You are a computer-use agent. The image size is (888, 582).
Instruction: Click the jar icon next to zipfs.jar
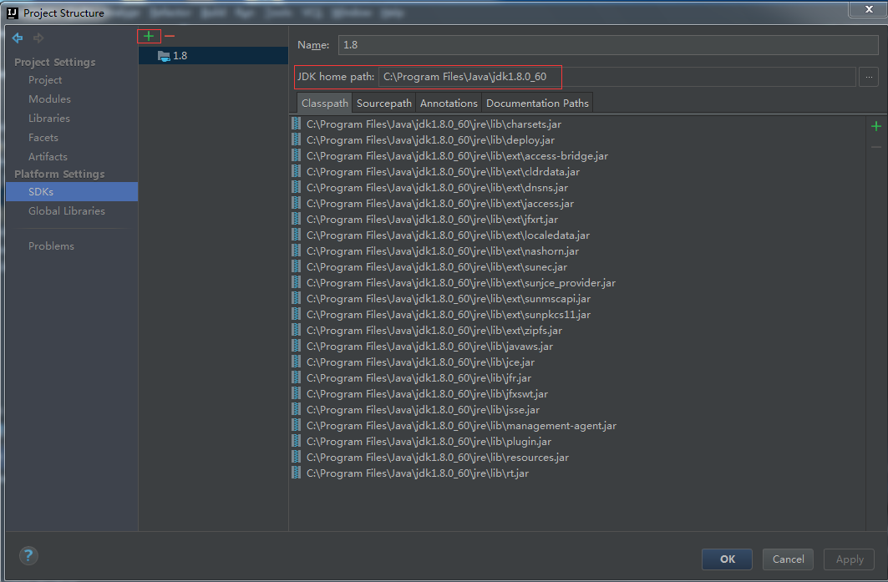click(297, 330)
